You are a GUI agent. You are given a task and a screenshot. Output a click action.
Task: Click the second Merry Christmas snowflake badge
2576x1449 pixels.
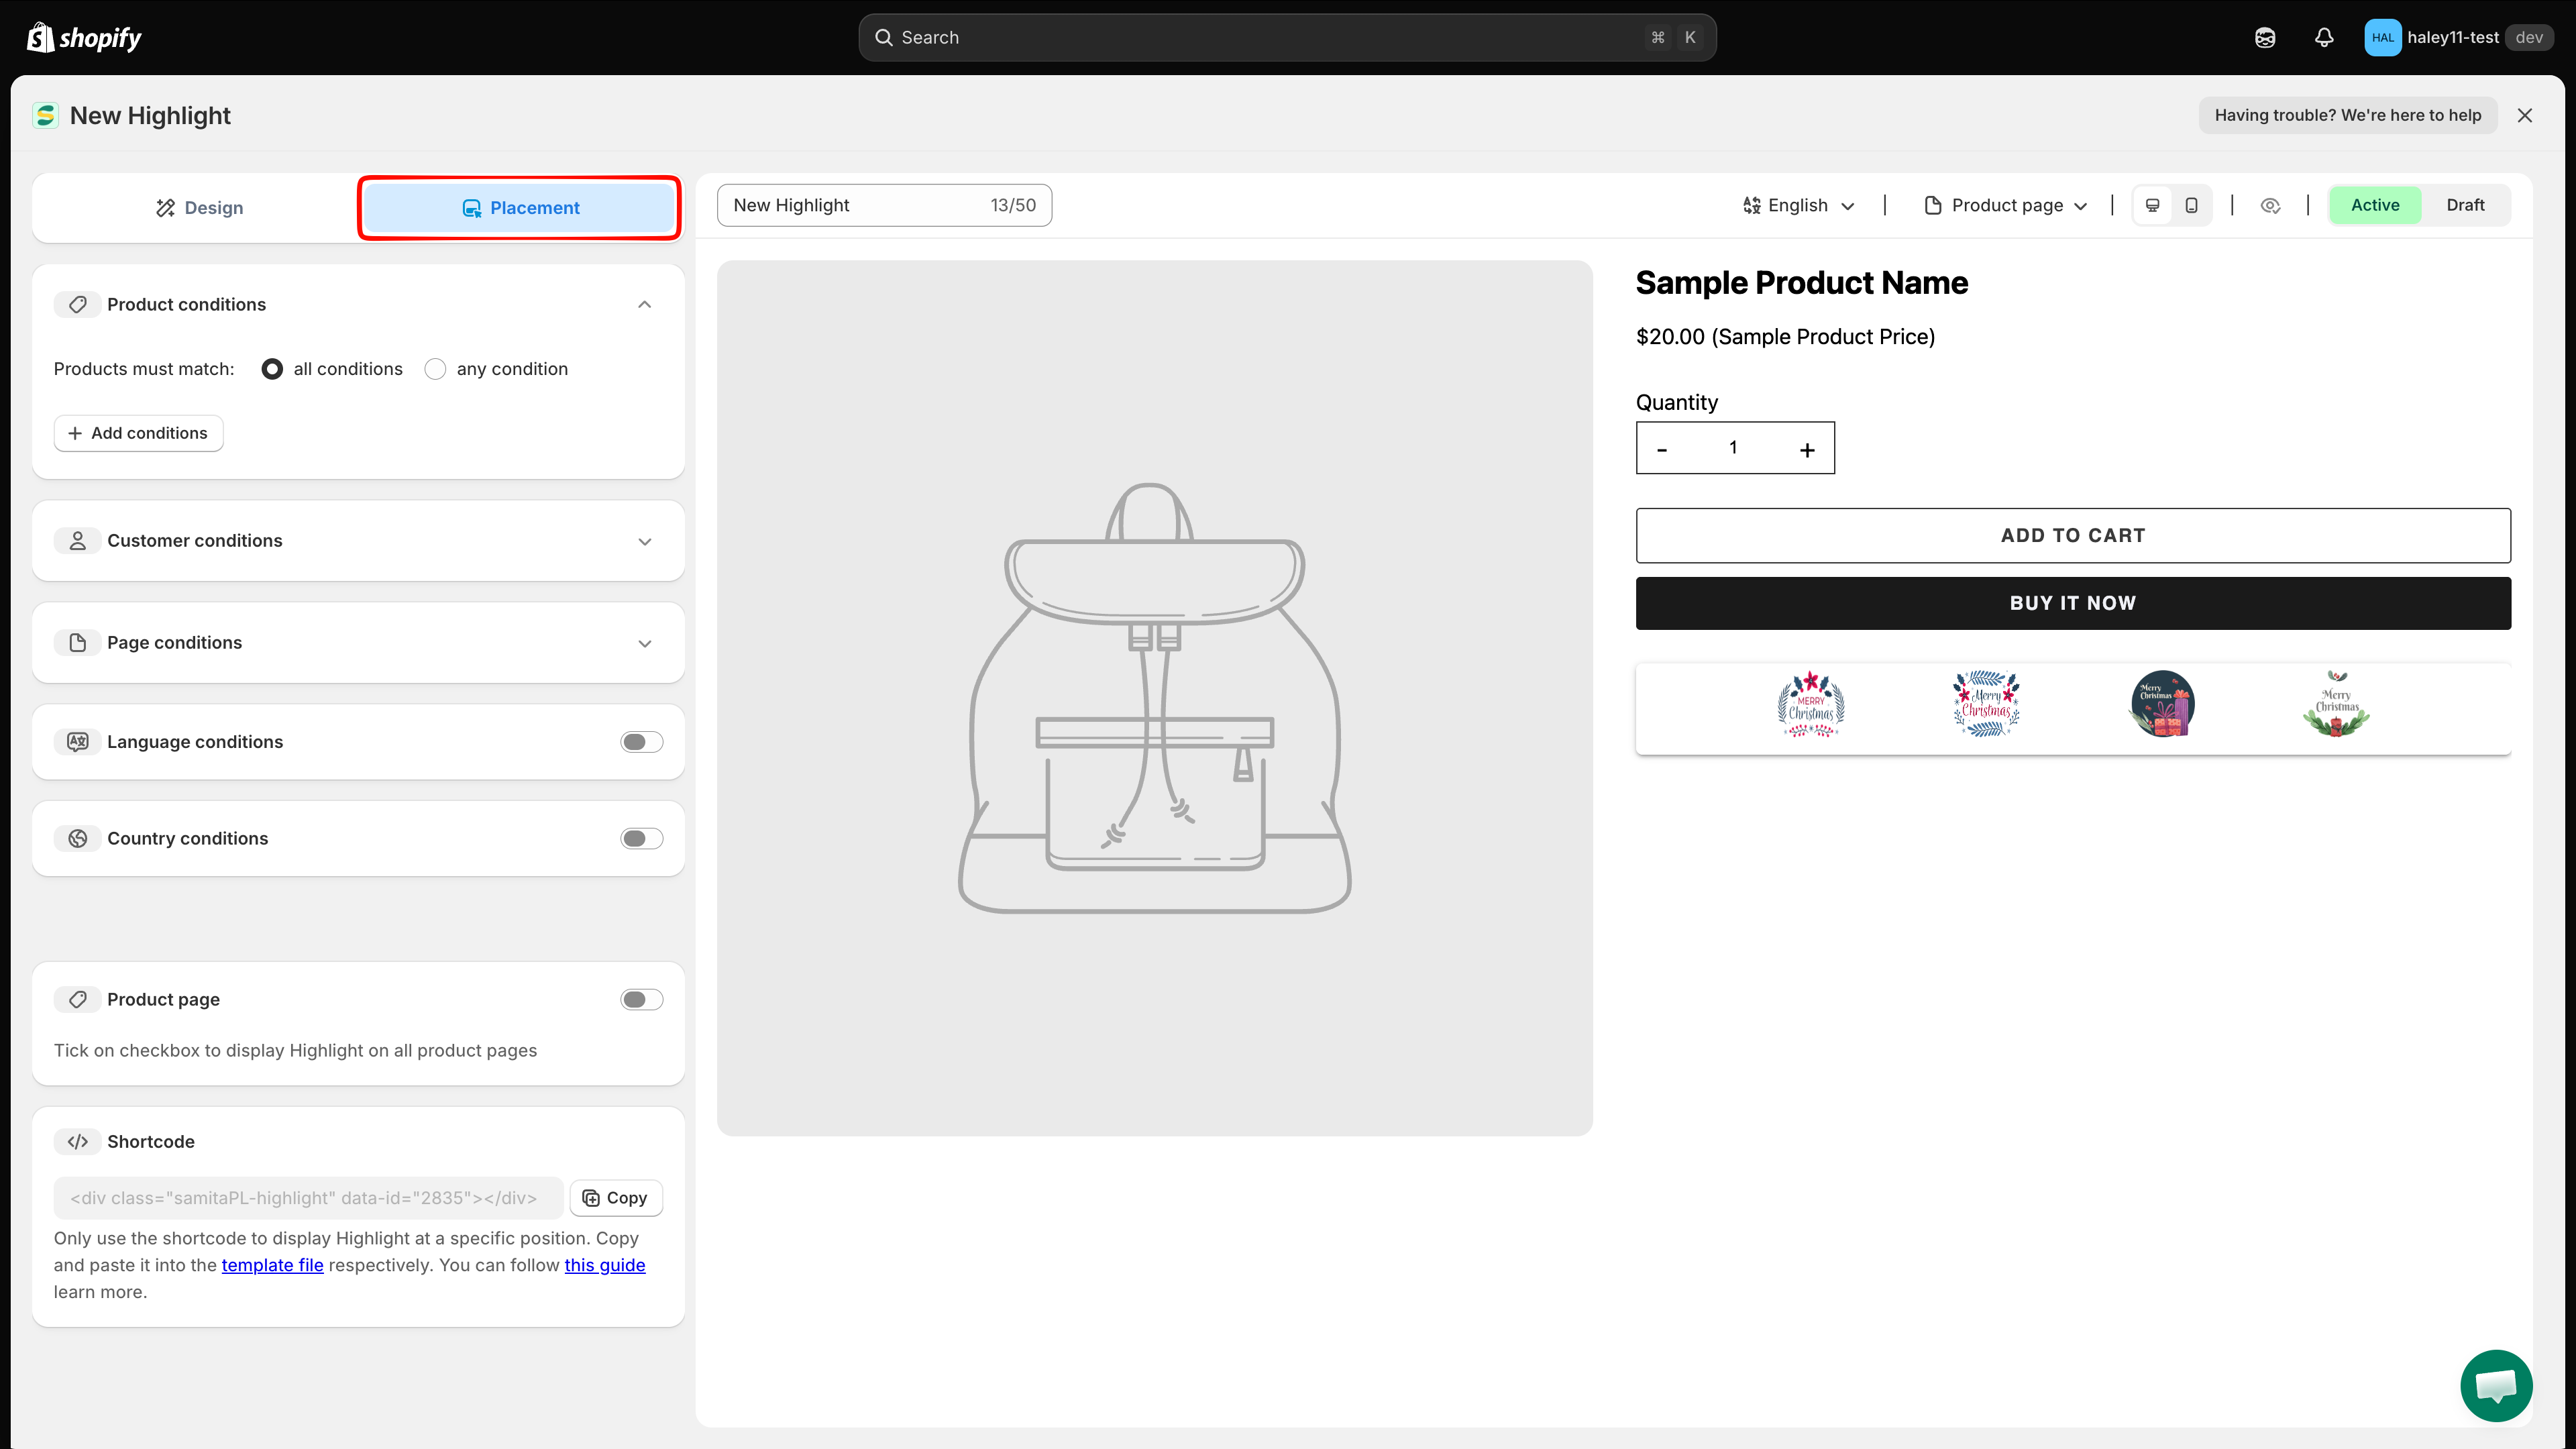1986,705
